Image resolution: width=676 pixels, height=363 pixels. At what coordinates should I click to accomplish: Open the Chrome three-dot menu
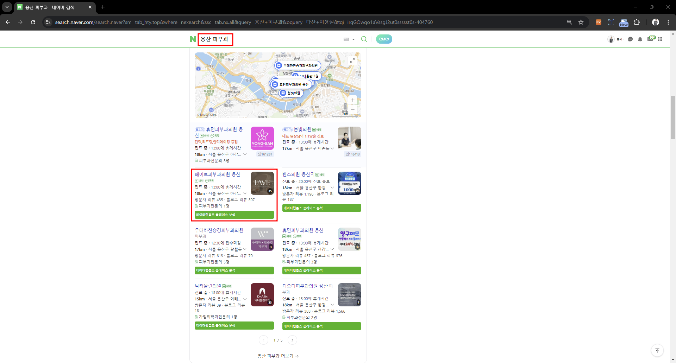point(668,22)
